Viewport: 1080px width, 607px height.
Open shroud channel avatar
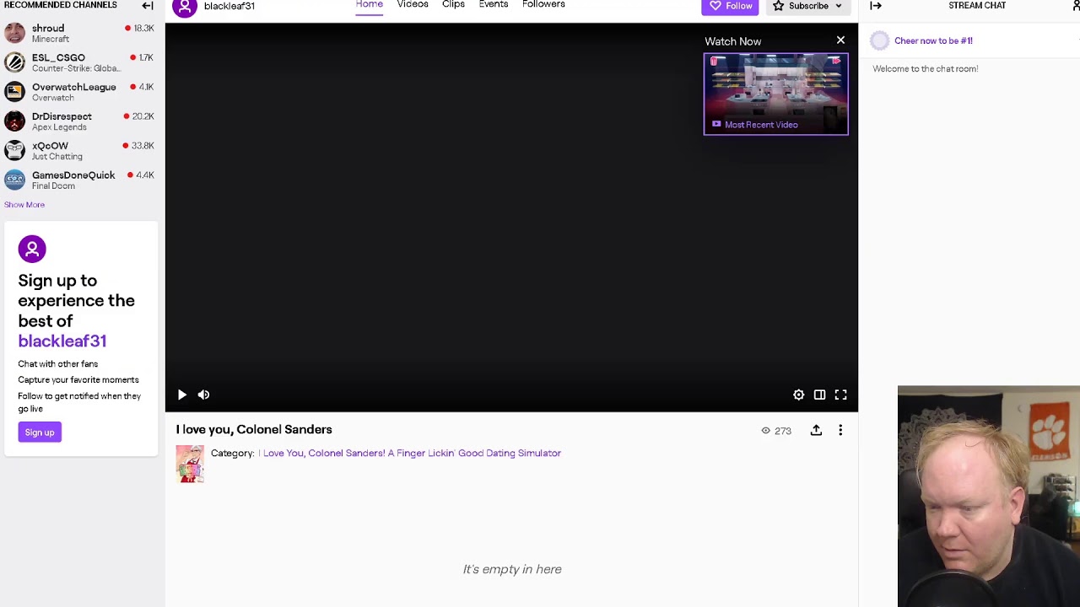pos(14,33)
